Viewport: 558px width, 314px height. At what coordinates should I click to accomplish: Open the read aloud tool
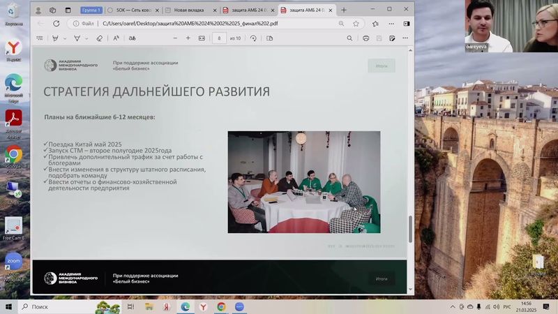[x=116, y=38]
